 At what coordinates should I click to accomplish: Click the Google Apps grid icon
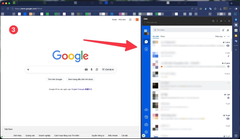[x=130, y=20]
